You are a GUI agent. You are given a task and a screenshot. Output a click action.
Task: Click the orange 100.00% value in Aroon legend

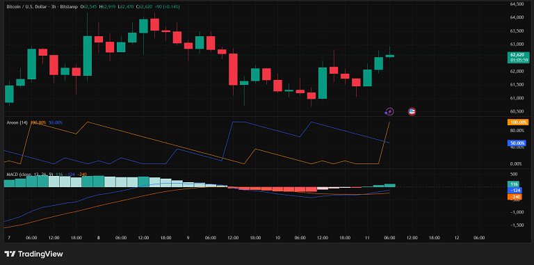pos(38,122)
